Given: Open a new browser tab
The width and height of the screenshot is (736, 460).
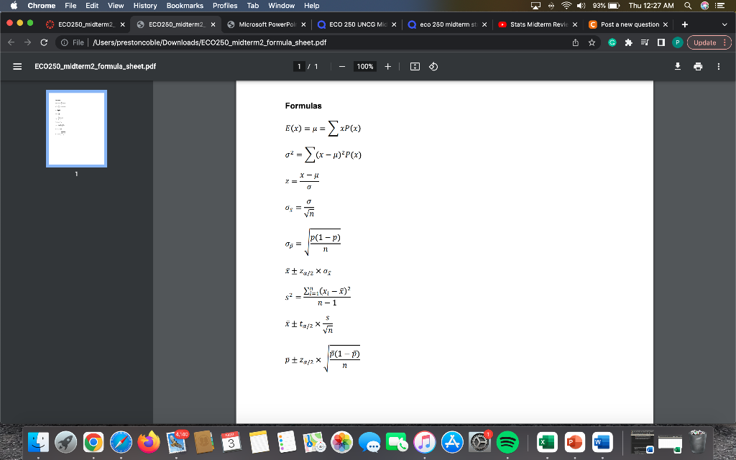Looking at the screenshot, I should click(x=685, y=24).
